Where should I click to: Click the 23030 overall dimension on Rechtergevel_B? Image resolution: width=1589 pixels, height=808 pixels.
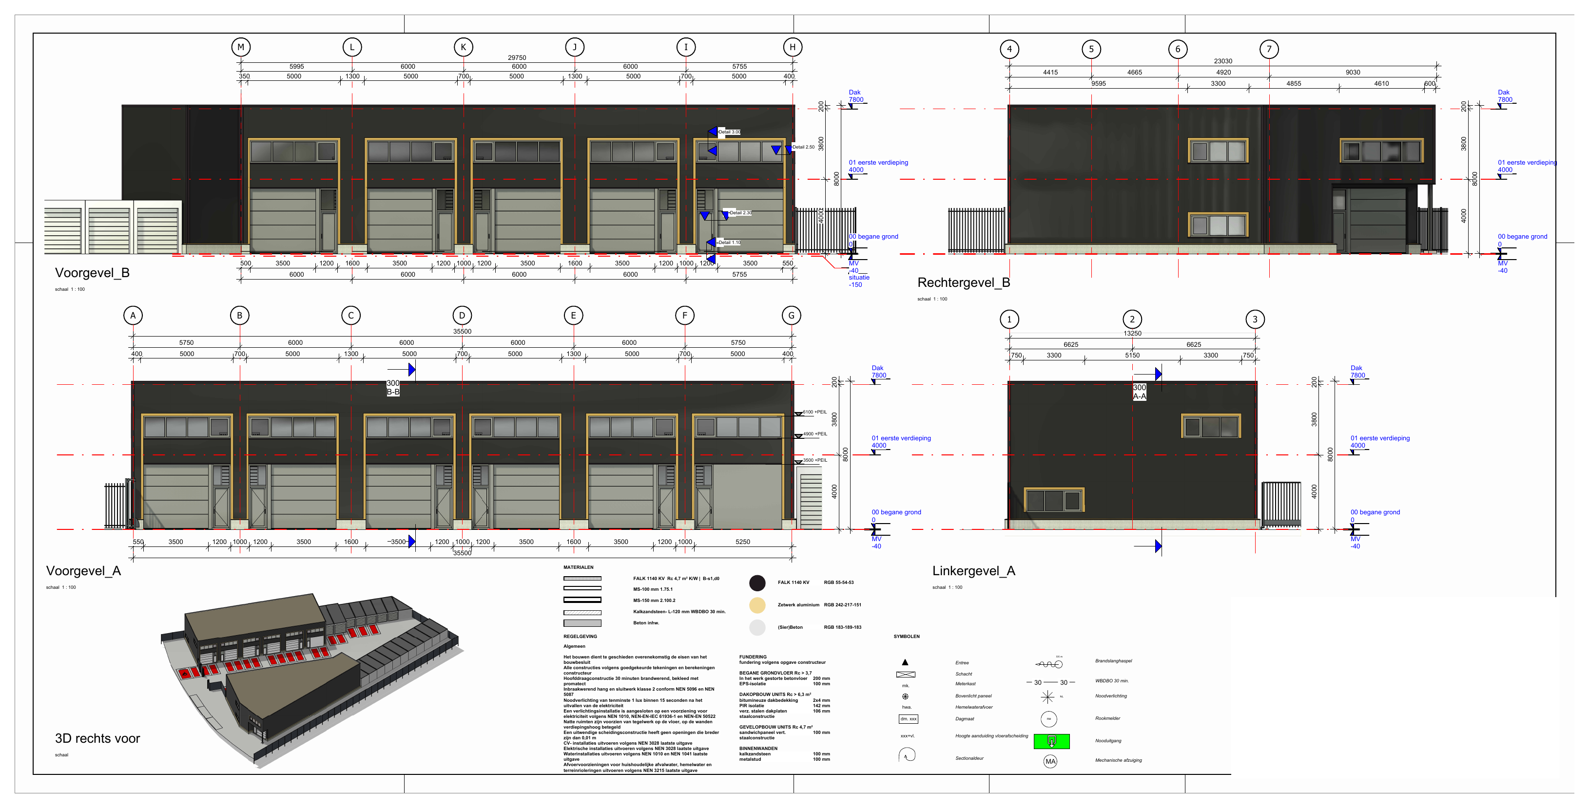1222,61
